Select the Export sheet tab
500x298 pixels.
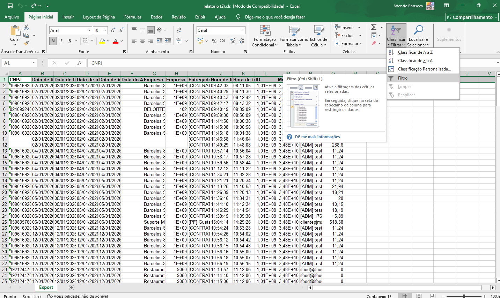46,288
